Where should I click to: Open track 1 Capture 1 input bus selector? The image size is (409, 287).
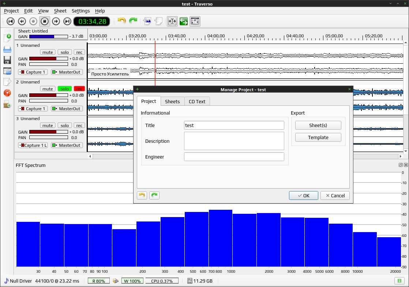click(x=33, y=72)
